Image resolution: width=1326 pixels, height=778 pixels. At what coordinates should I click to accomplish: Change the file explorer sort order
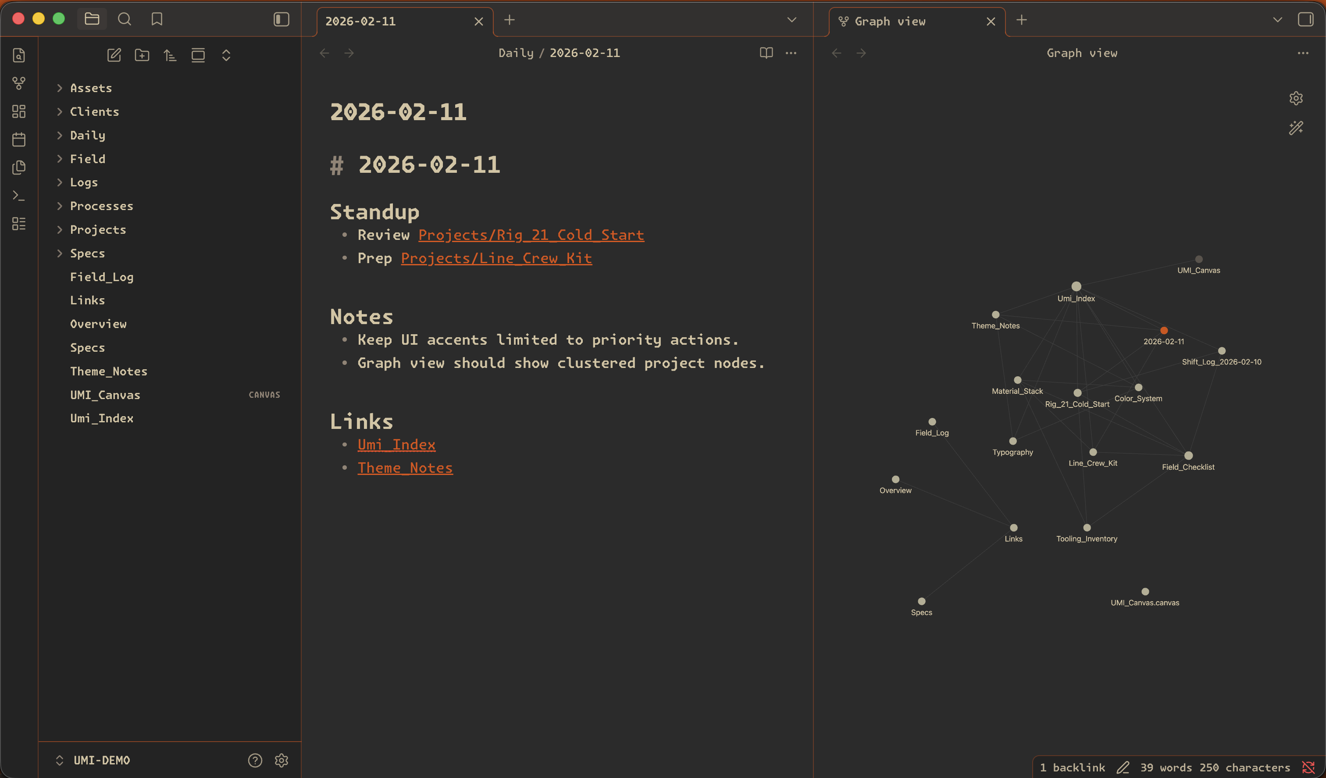[170, 55]
